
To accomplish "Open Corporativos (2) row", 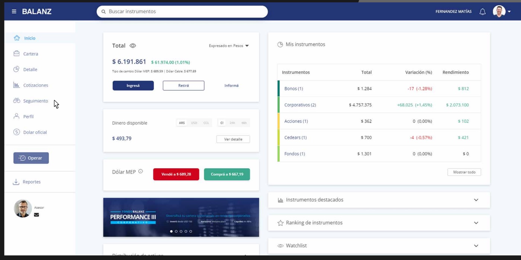I will click(379, 105).
